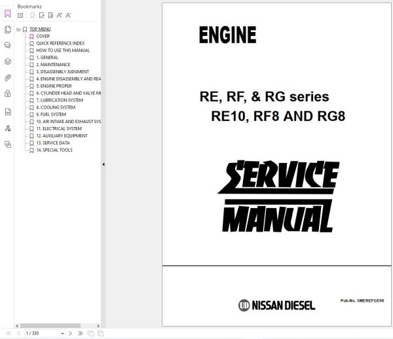This screenshot has height=339, width=393.
Task: Open 4. ENGINE DISASSEMBLY bookmark
Action: pos(68,79)
